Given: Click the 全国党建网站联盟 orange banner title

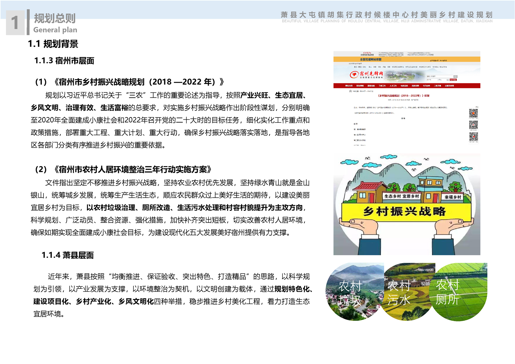Looking at the screenshot, I should pyautogui.click(x=371, y=59).
